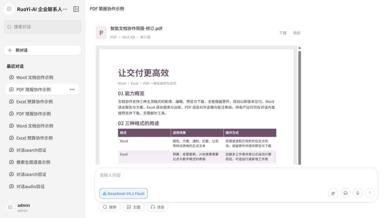Screen dimensions: 388x218
Task: Toggle the 语音 voice mode
Action: 157,207
